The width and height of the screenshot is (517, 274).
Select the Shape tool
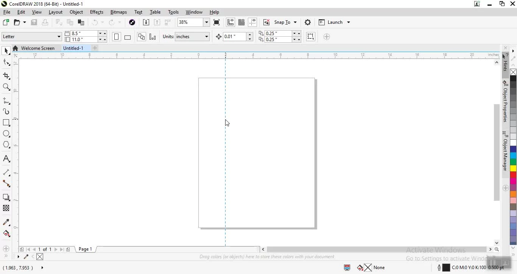pos(6,62)
